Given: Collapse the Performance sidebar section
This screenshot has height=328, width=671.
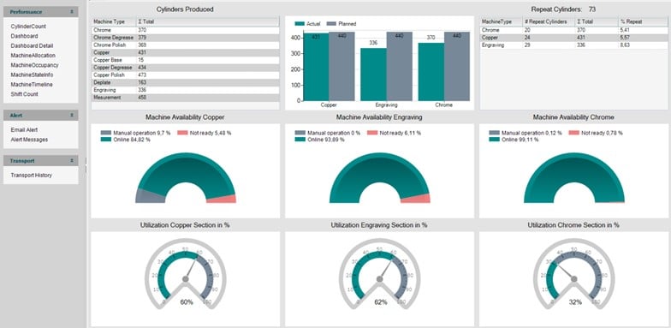Looking at the screenshot, I should 72,12.
